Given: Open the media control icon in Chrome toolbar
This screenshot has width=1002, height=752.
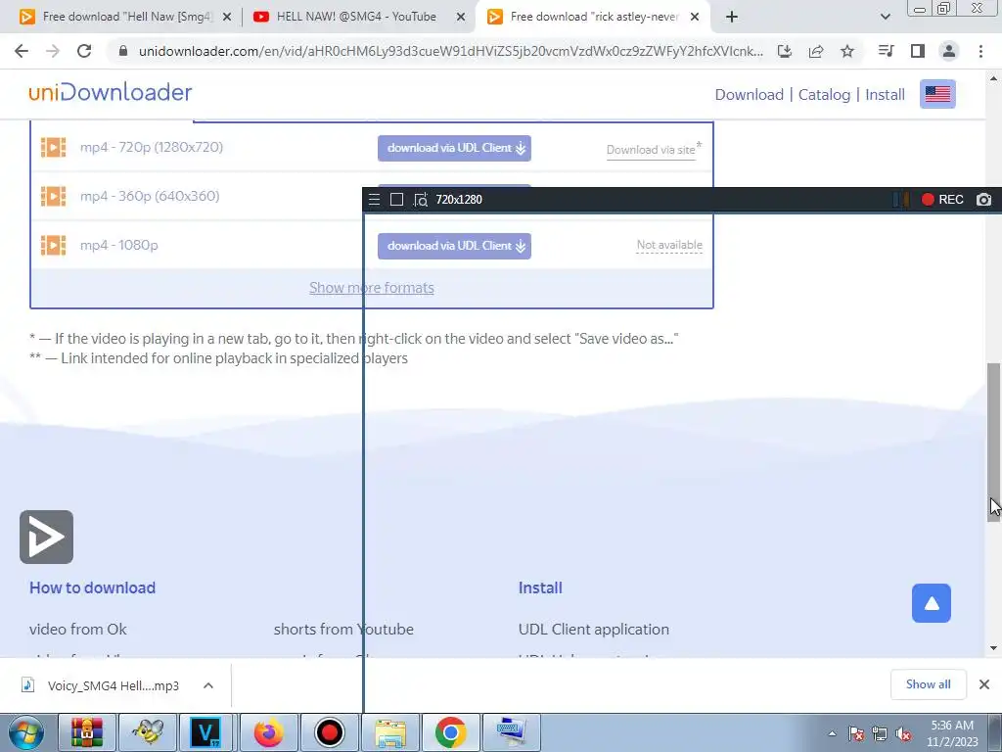Looking at the screenshot, I should pyautogui.click(x=887, y=51).
